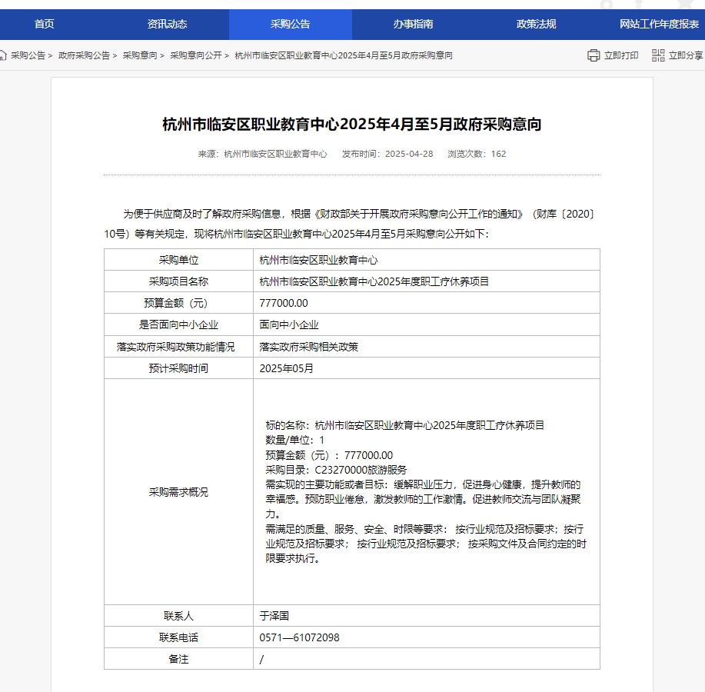Open the 网站工作年度报表 navigation item
Viewport: 705px width, 692px height.
(x=659, y=24)
